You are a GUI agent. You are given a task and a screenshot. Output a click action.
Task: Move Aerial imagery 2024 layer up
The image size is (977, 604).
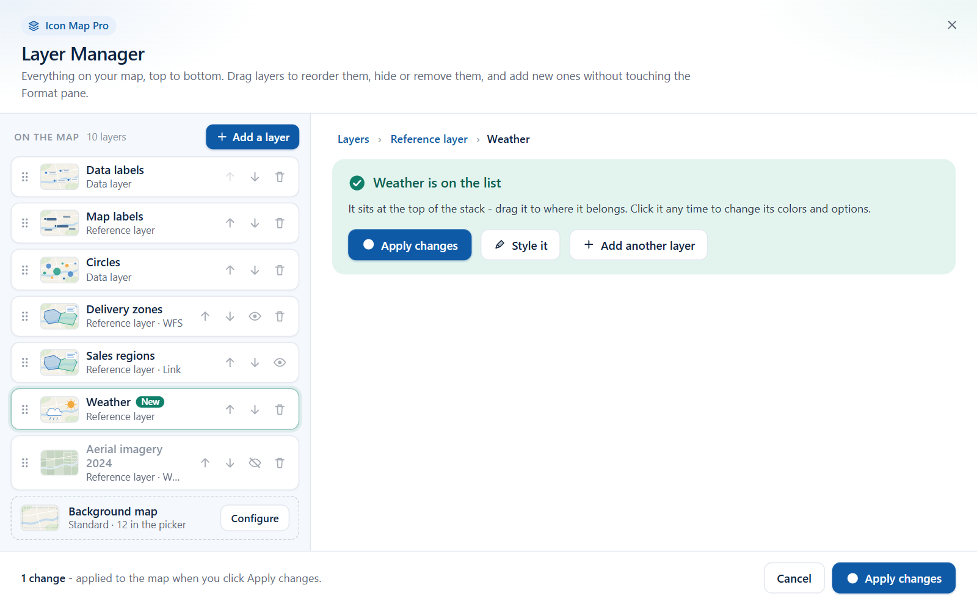[205, 463]
